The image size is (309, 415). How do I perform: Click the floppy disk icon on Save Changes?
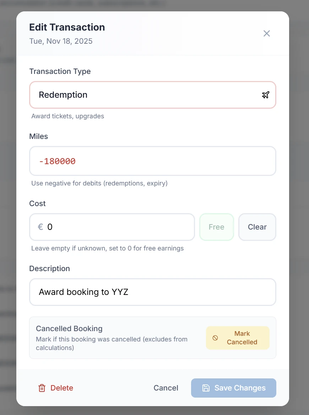pyautogui.click(x=206, y=388)
